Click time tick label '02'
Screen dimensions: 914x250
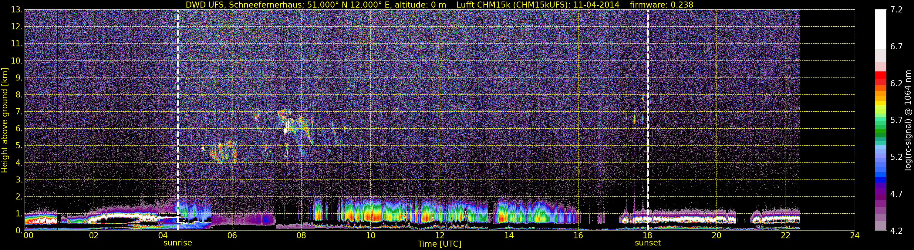point(94,235)
